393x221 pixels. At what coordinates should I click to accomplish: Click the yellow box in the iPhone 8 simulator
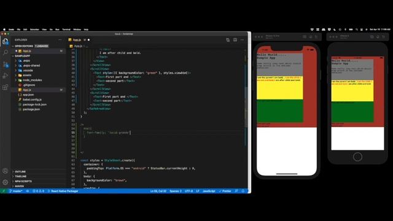pos(352,91)
